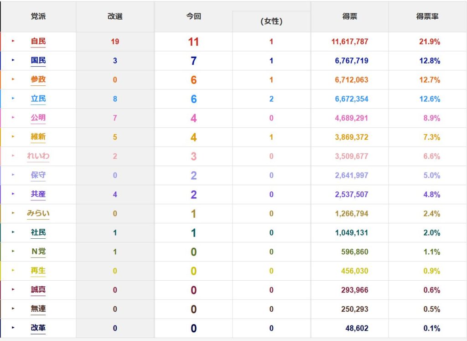Open the 社民 party link

pos(38,232)
